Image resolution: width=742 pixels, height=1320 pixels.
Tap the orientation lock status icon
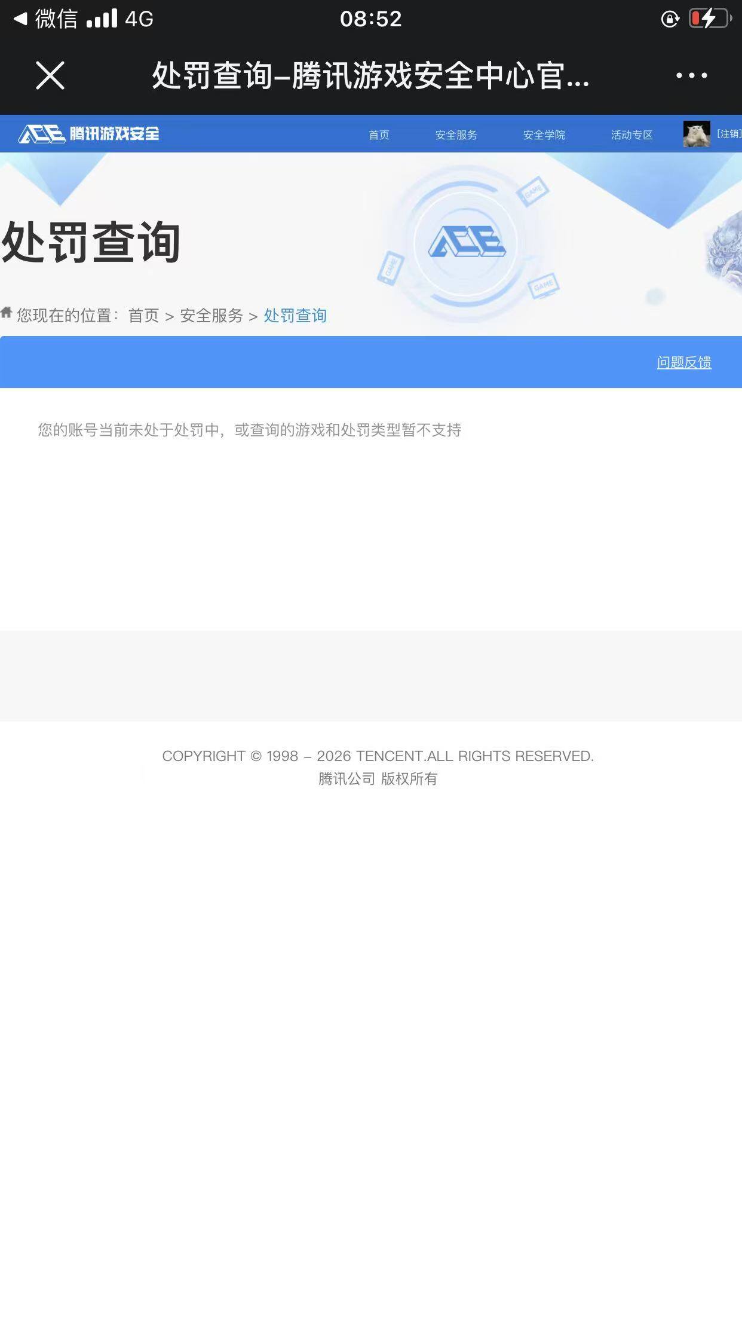(670, 19)
